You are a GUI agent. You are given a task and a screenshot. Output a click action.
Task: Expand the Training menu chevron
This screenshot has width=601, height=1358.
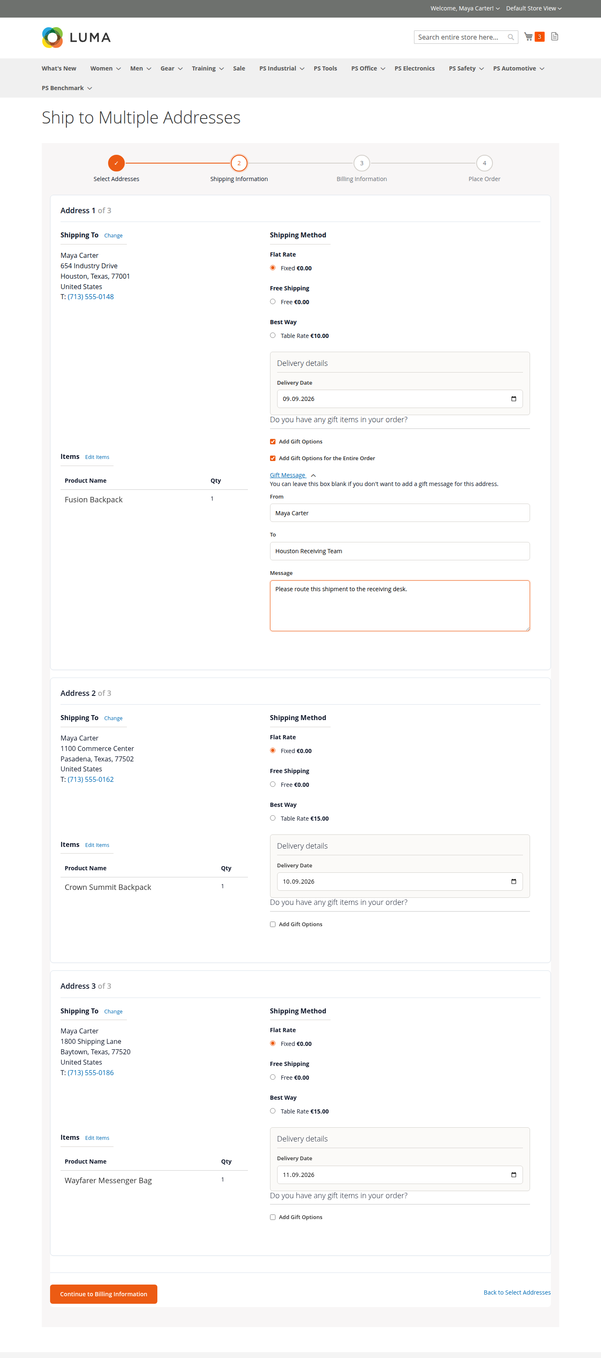222,69
